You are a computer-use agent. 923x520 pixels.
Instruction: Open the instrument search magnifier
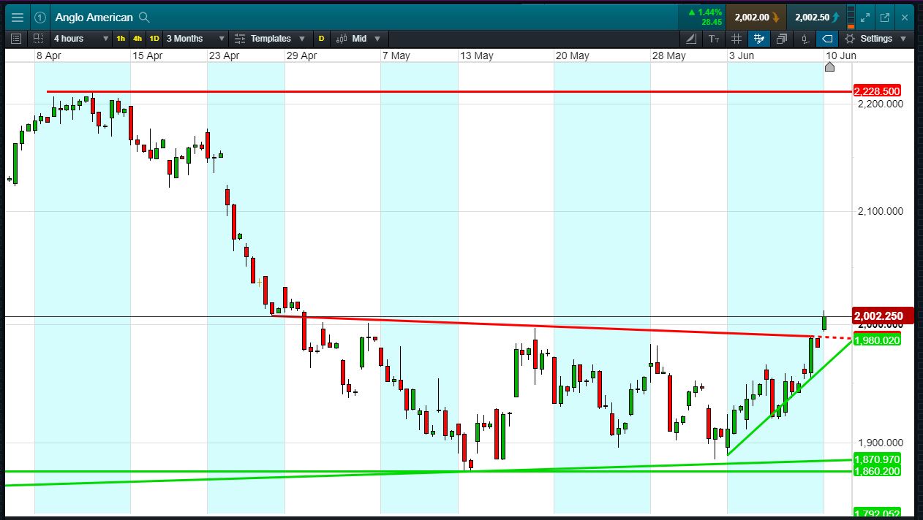[x=144, y=18]
